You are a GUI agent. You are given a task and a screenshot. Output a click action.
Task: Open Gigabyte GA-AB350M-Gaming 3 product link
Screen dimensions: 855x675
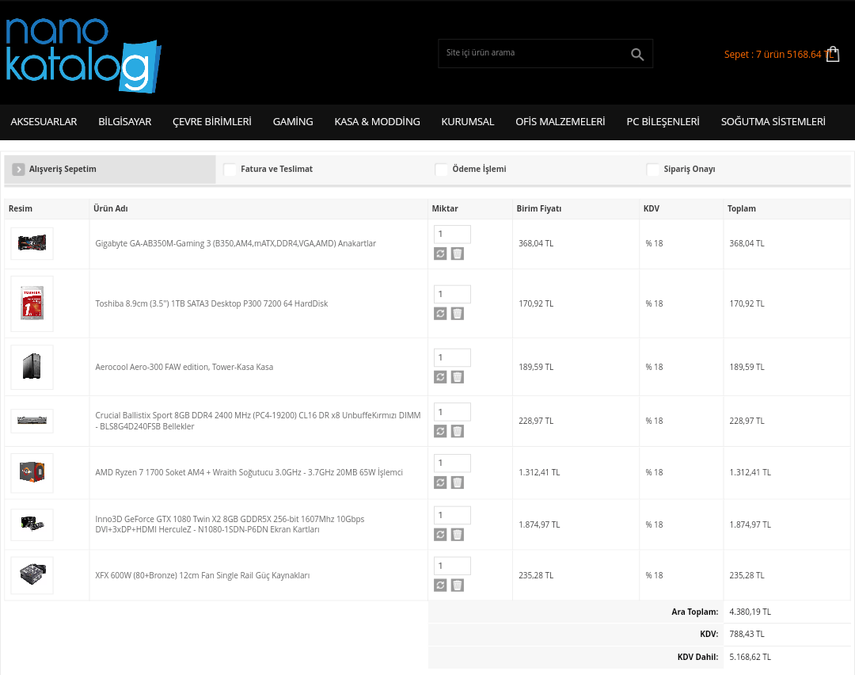pyautogui.click(x=236, y=243)
